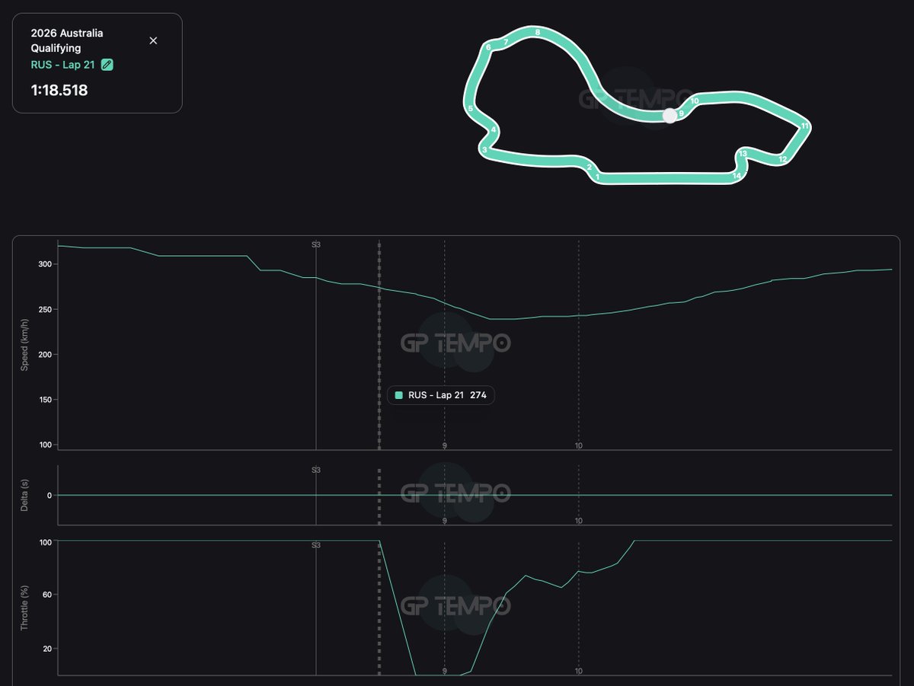Click the teal swatch in the speed tooltip

point(398,395)
